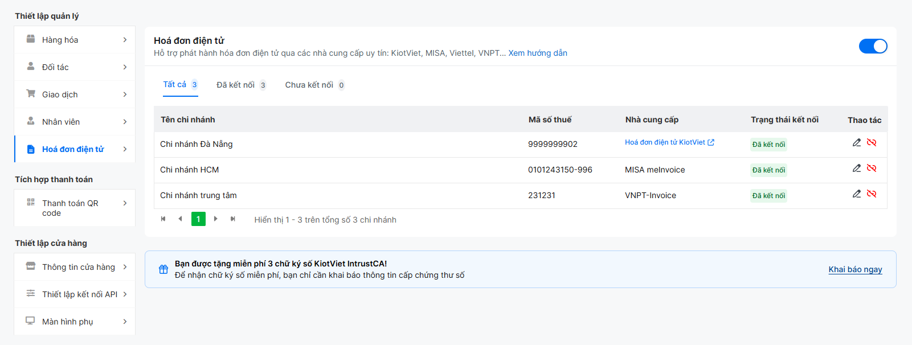Click the Đối tác person icon
912x345 pixels.
point(31,67)
